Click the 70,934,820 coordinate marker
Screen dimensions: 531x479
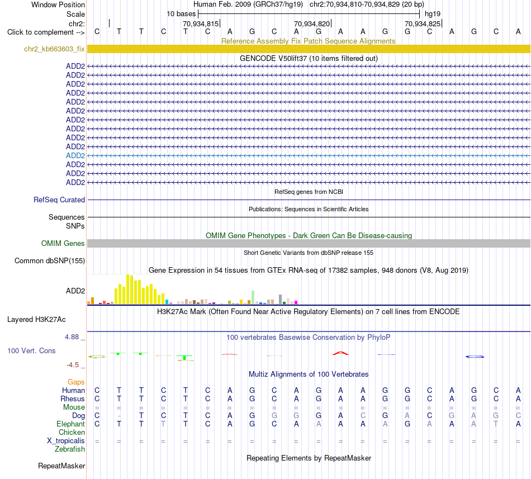(311, 23)
